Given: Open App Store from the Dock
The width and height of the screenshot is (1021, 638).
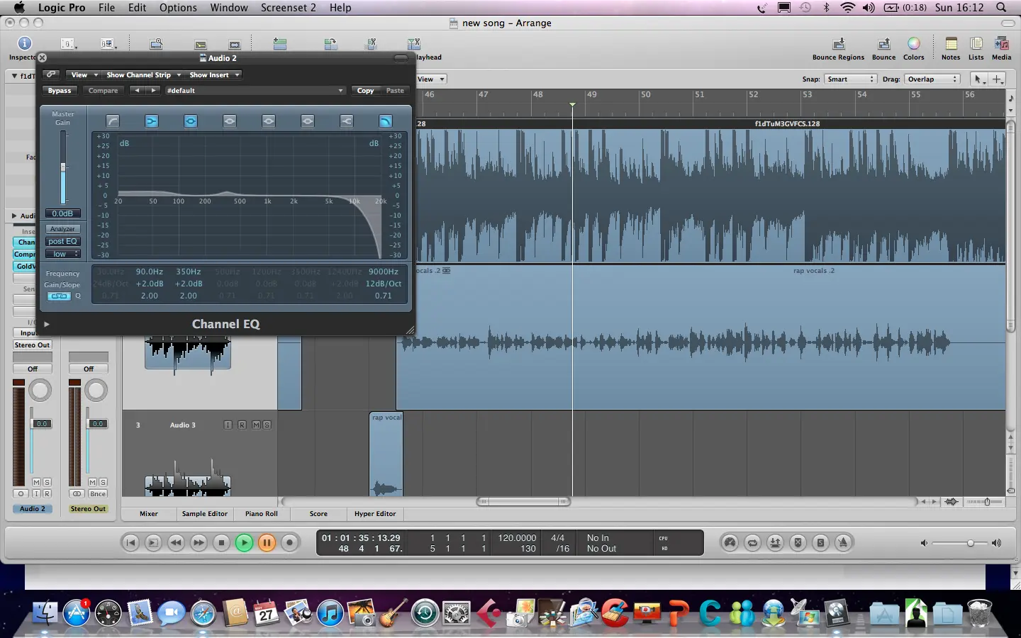Looking at the screenshot, I should point(77,612).
